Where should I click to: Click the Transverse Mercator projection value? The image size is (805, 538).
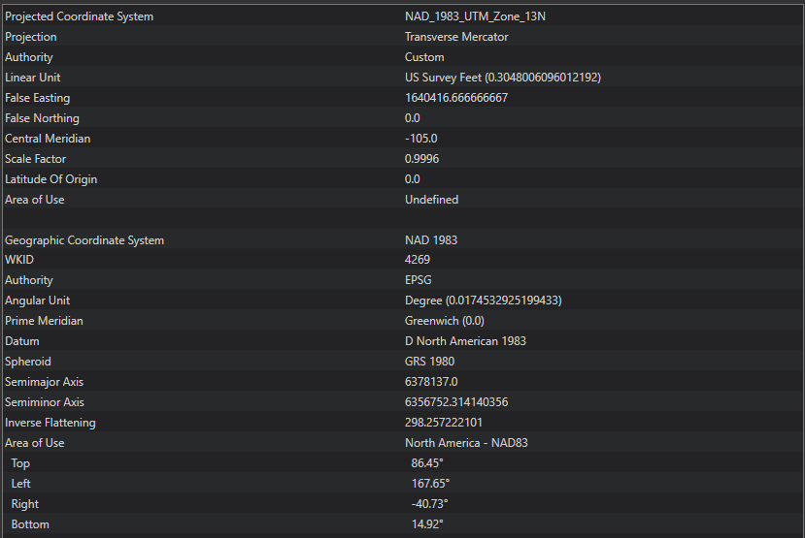456,37
